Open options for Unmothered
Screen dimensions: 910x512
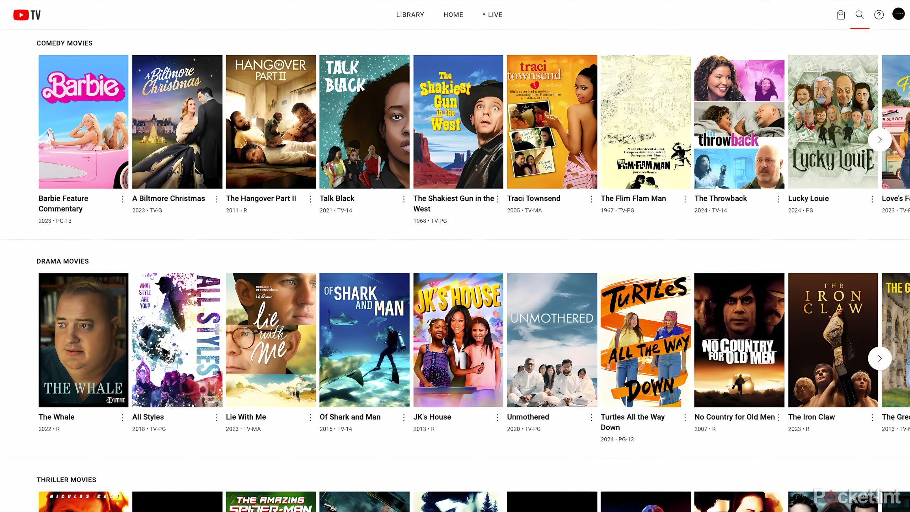(591, 417)
